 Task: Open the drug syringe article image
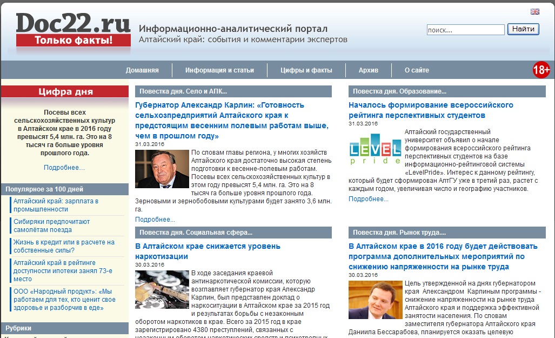tap(162, 289)
